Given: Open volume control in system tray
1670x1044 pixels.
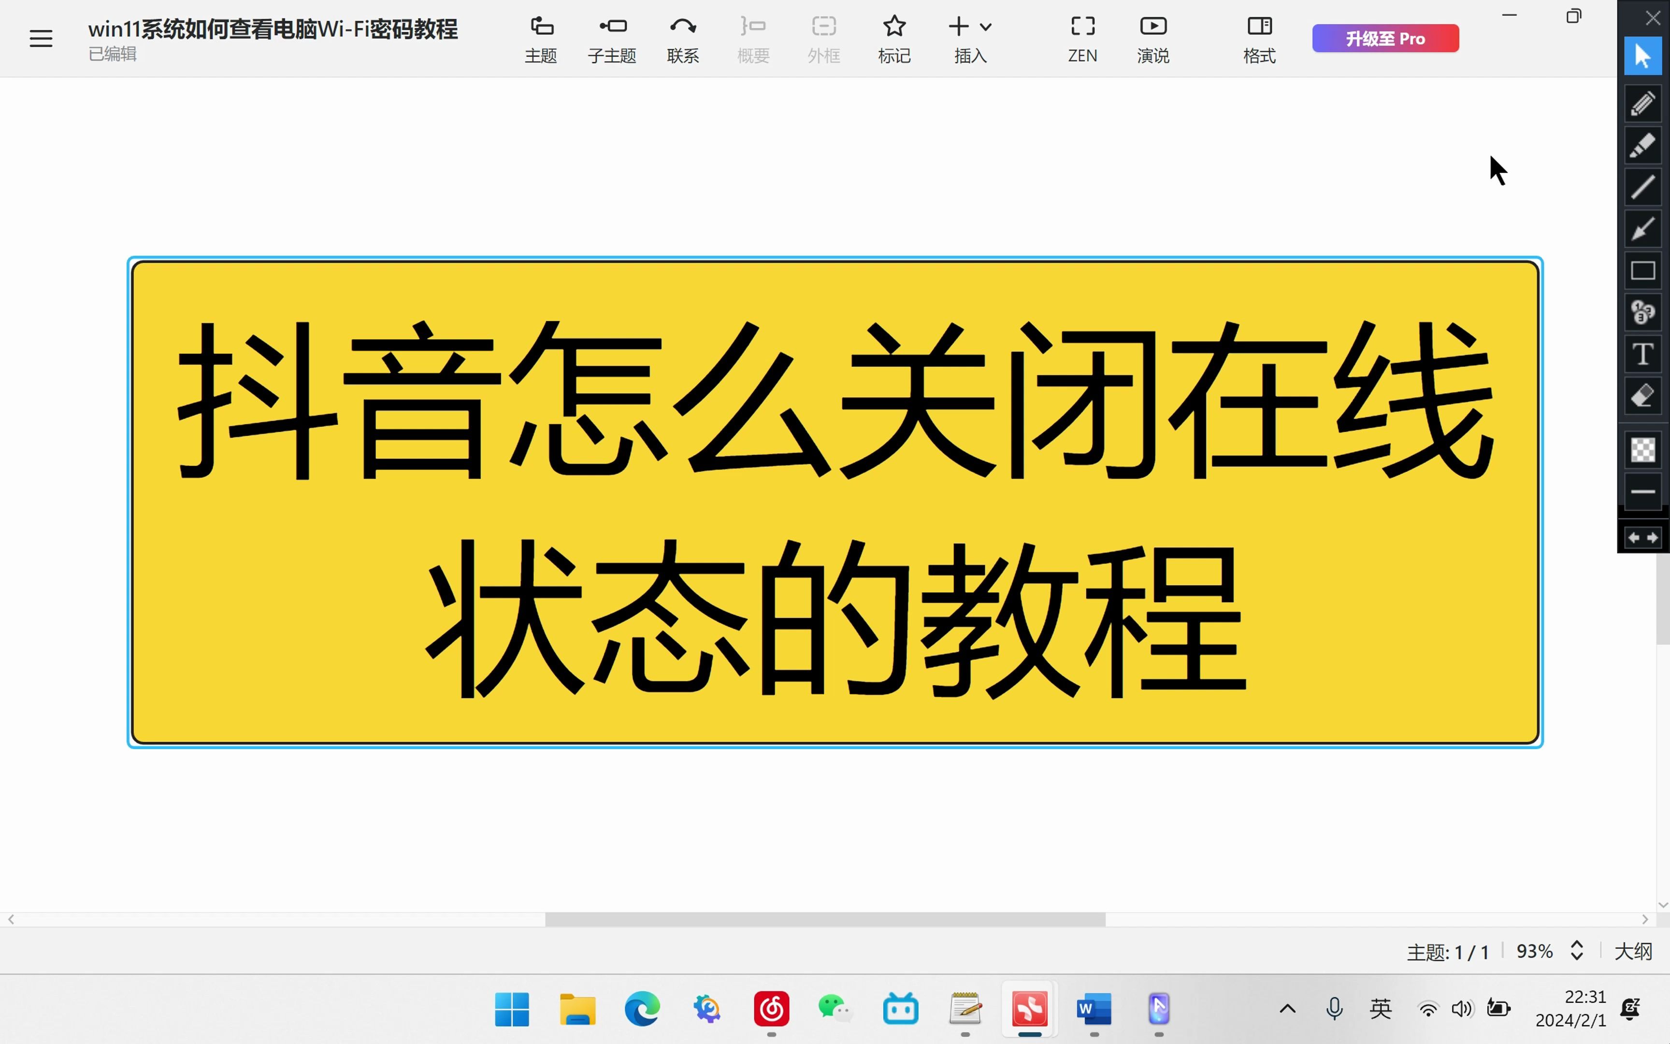Looking at the screenshot, I should pos(1462,1010).
